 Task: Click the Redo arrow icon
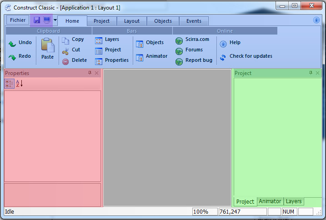[x=12, y=57]
